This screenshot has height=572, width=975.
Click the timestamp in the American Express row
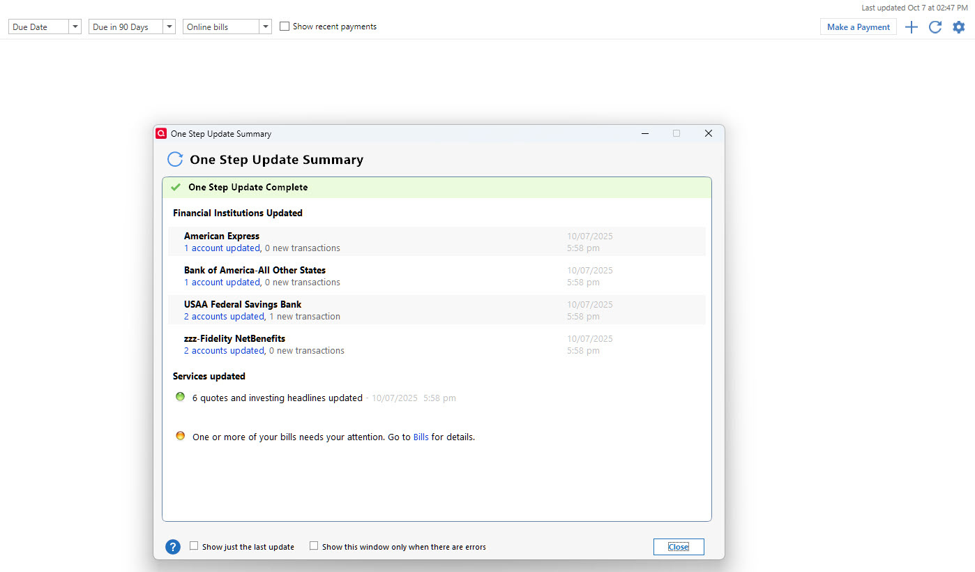click(x=589, y=242)
